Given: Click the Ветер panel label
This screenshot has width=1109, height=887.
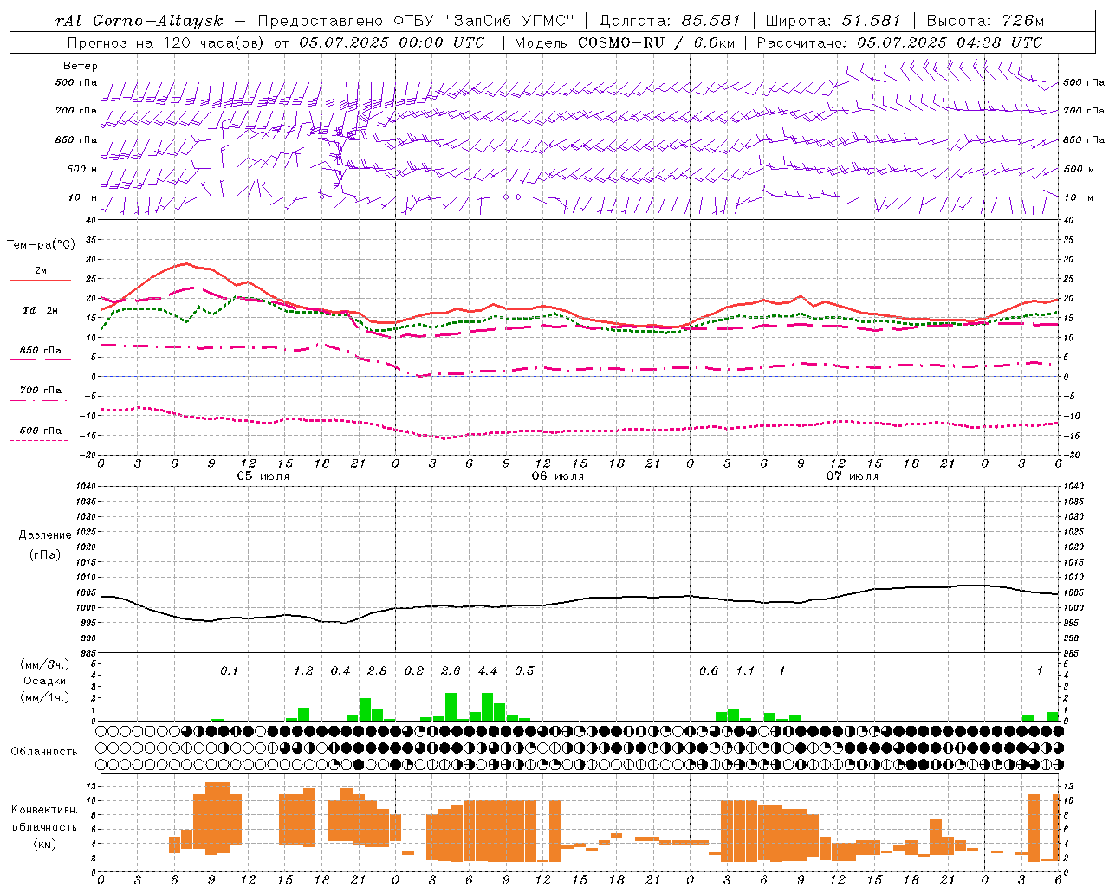Looking at the screenshot, I should tap(80, 66).
